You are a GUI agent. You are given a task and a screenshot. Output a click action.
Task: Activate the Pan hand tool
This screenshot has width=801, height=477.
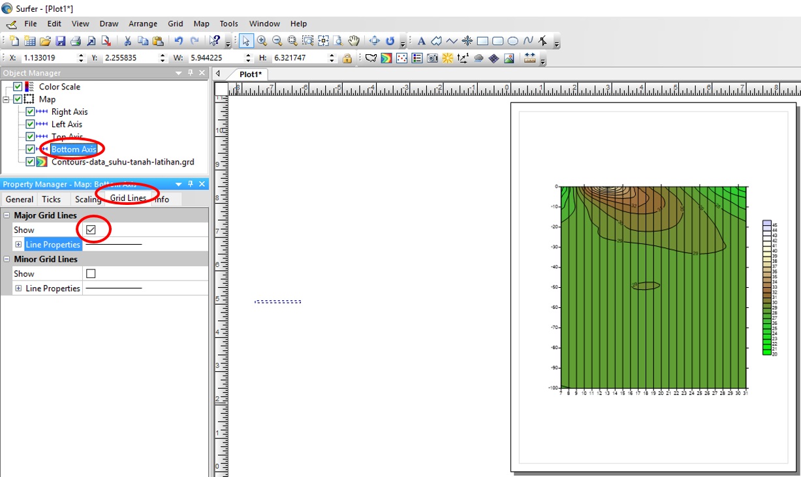(x=353, y=41)
